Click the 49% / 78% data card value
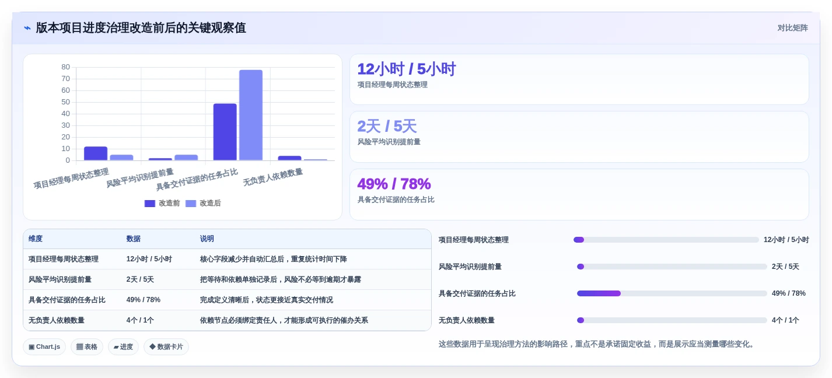This screenshot has width=832, height=378. click(x=394, y=184)
